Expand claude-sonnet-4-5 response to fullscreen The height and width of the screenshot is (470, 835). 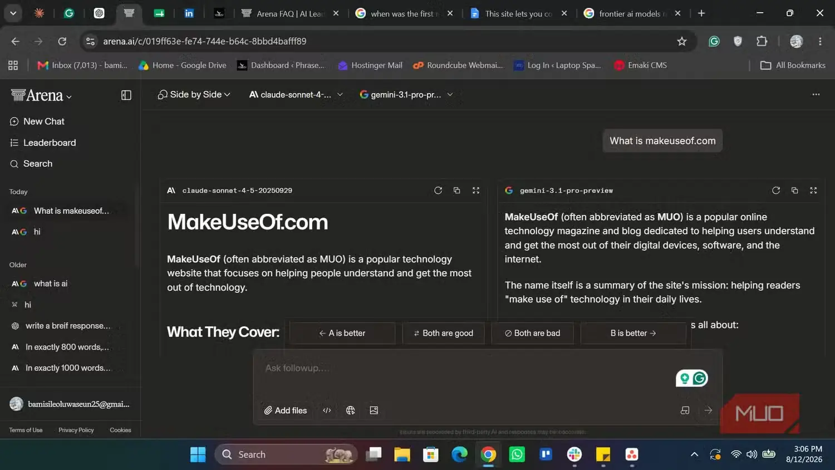coord(476,190)
